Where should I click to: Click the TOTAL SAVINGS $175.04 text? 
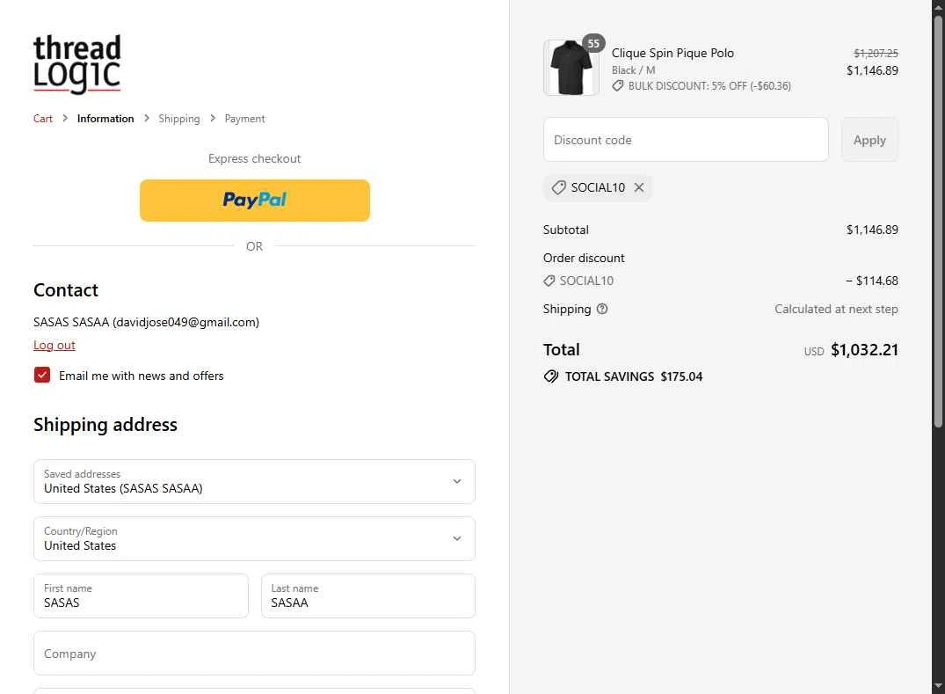[x=634, y=376]
